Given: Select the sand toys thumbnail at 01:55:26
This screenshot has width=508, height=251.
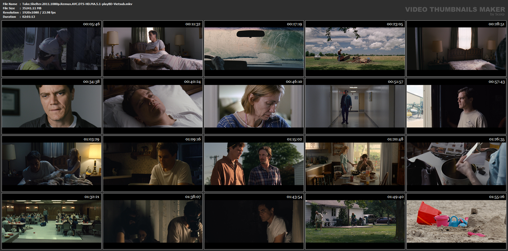Looking at the screenshot, I should [x=456, y=221].
